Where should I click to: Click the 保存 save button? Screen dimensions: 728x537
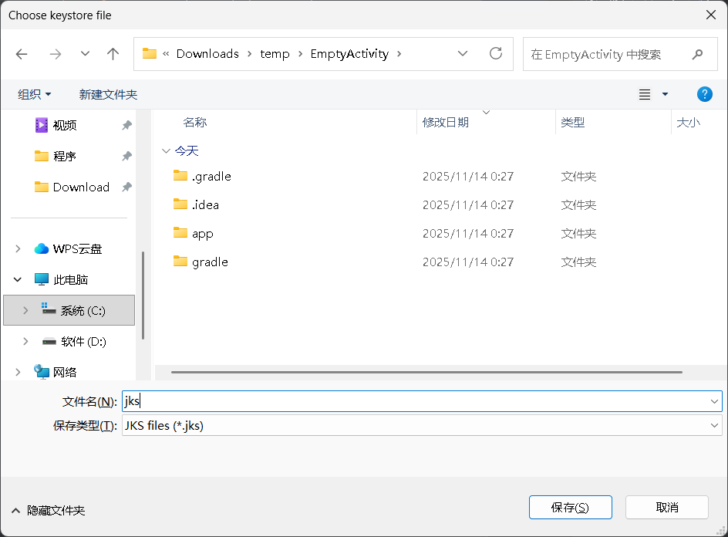570,507
